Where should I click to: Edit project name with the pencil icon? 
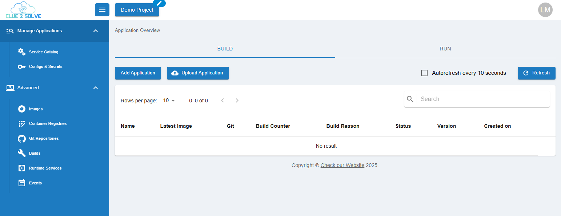159,3
